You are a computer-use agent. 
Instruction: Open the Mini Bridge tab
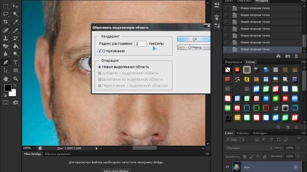point(33,154)
